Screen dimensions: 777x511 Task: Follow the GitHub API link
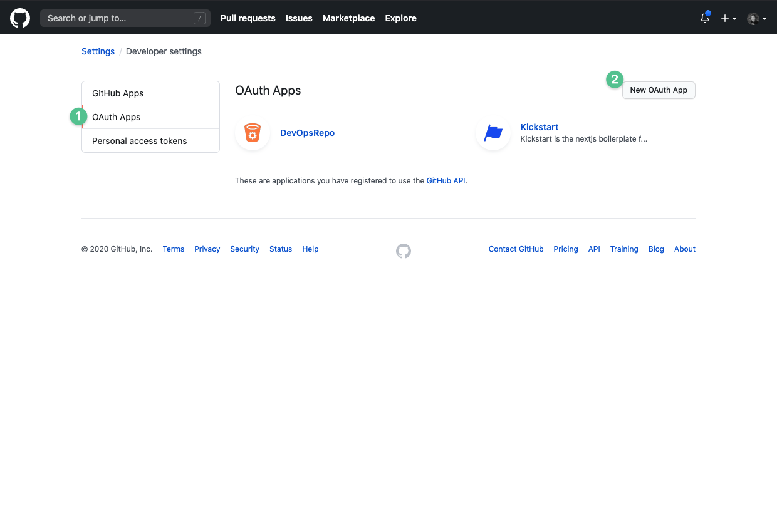click(x=446, y=180)
